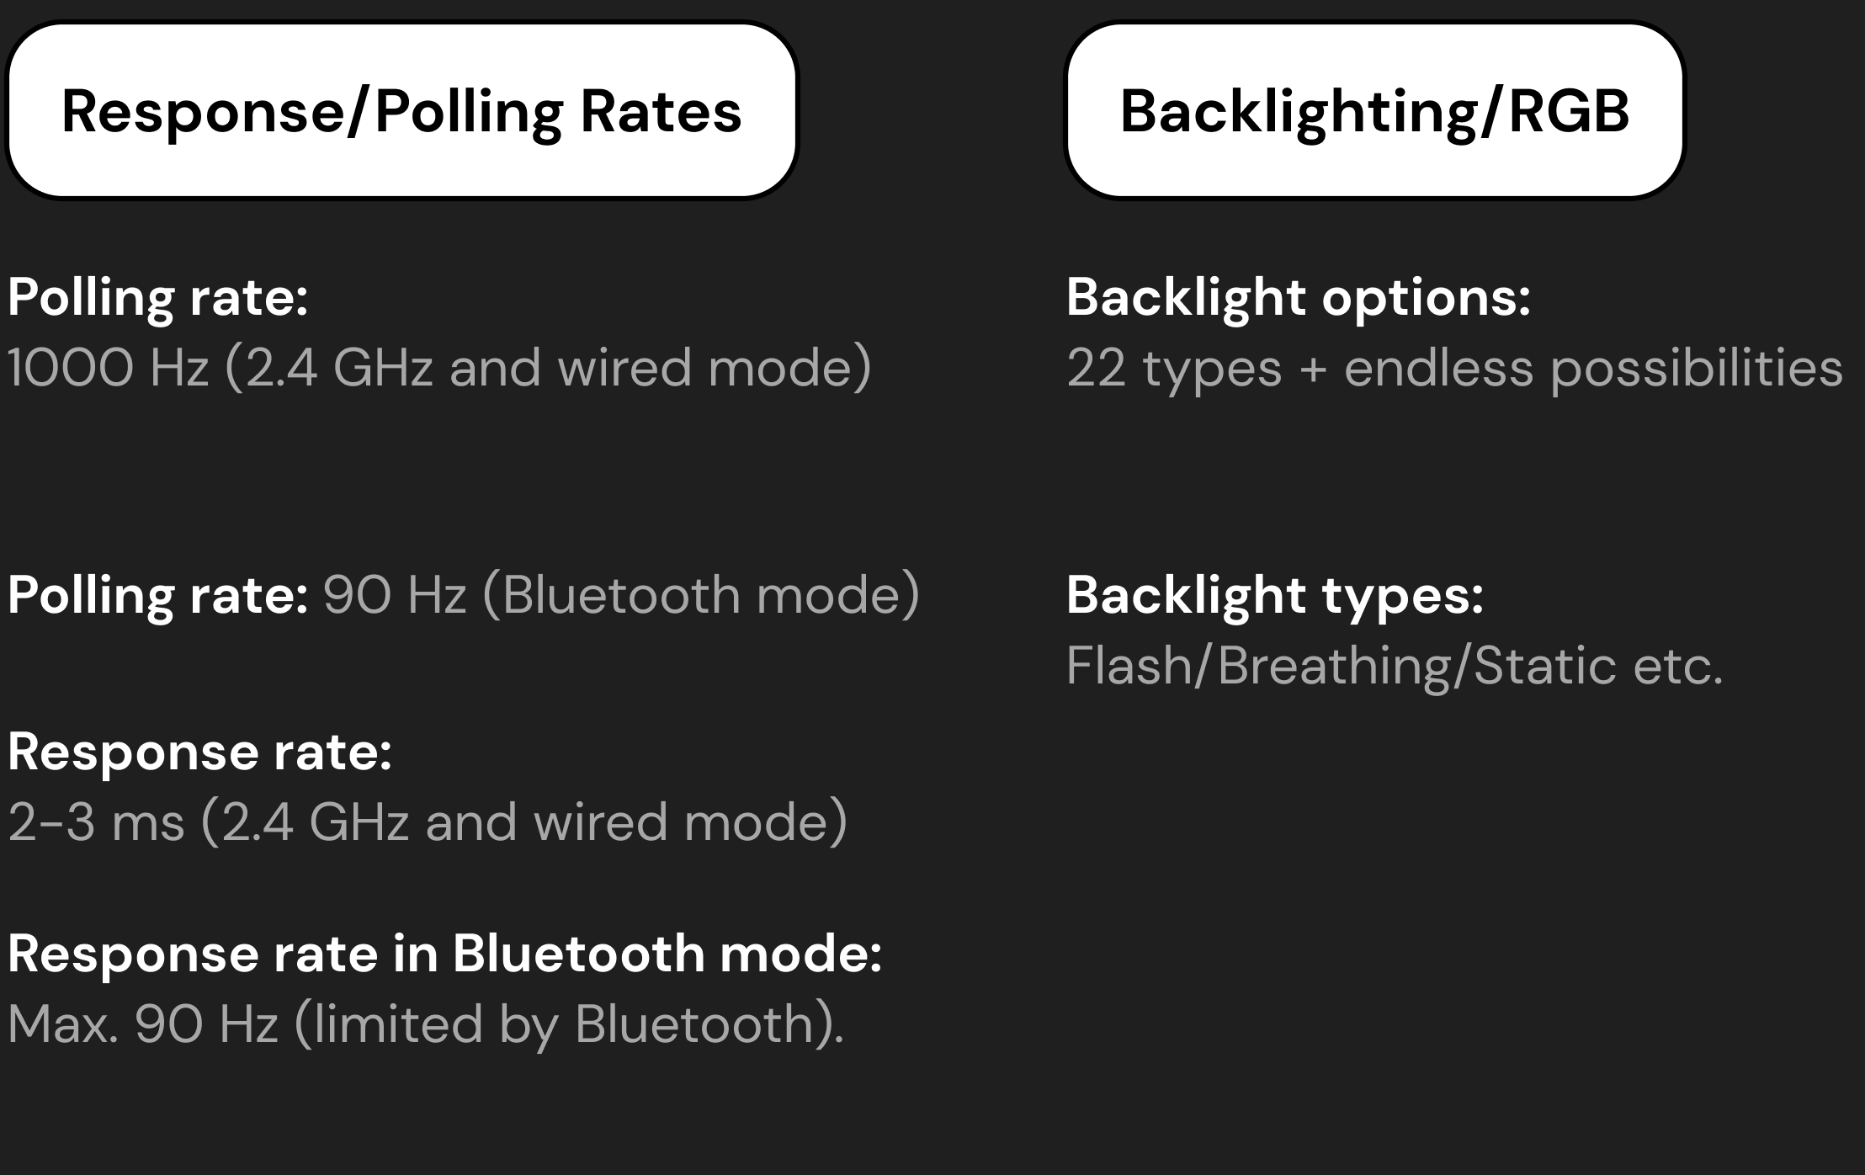The width and height of the screenshot is (1865, 1175).
Task: Select 'Response rate in Bluetooth mode:' heading
Action: tap(444, 953)
